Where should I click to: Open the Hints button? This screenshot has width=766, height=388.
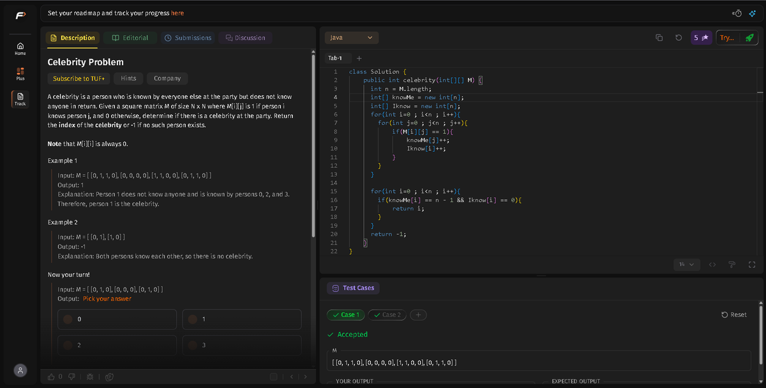point(128,78)
